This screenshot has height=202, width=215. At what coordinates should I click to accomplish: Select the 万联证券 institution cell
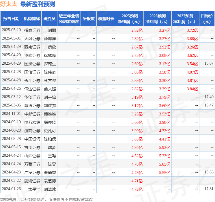coord(32,164)
